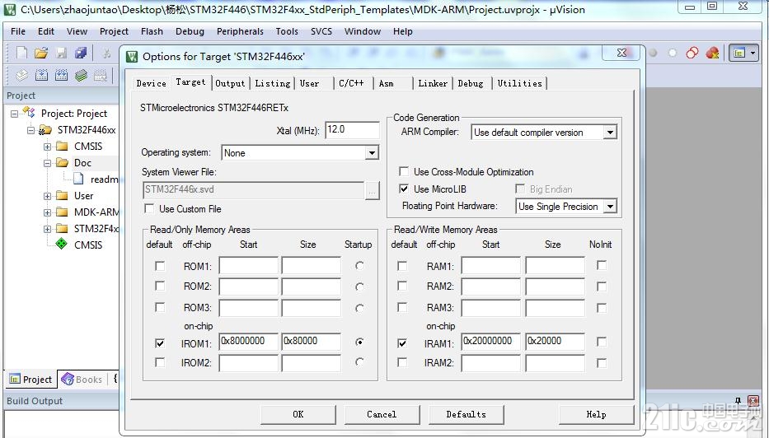Select the ROM1 Startup radio button

point(359,266)
